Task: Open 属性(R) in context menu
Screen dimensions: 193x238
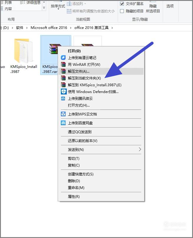Action: pos(101,196)
